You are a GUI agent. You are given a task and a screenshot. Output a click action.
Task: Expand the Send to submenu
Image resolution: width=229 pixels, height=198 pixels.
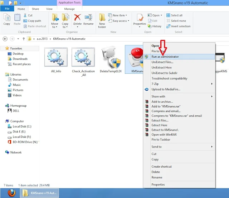(x=179, y=147)
